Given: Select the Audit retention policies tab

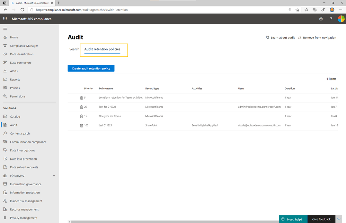Looking at the screenshot, I should 102,49.
